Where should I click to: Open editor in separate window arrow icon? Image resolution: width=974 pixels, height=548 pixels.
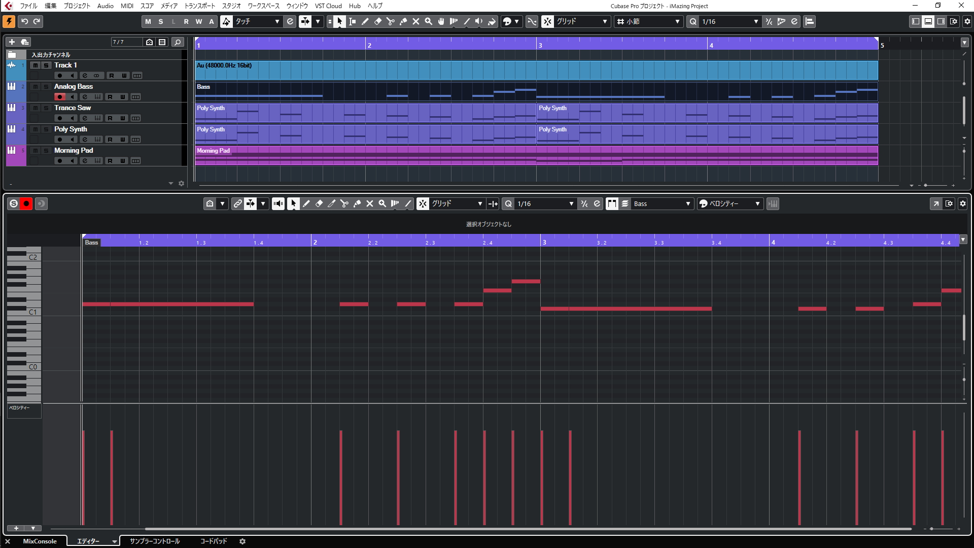[x=936, y=203]
